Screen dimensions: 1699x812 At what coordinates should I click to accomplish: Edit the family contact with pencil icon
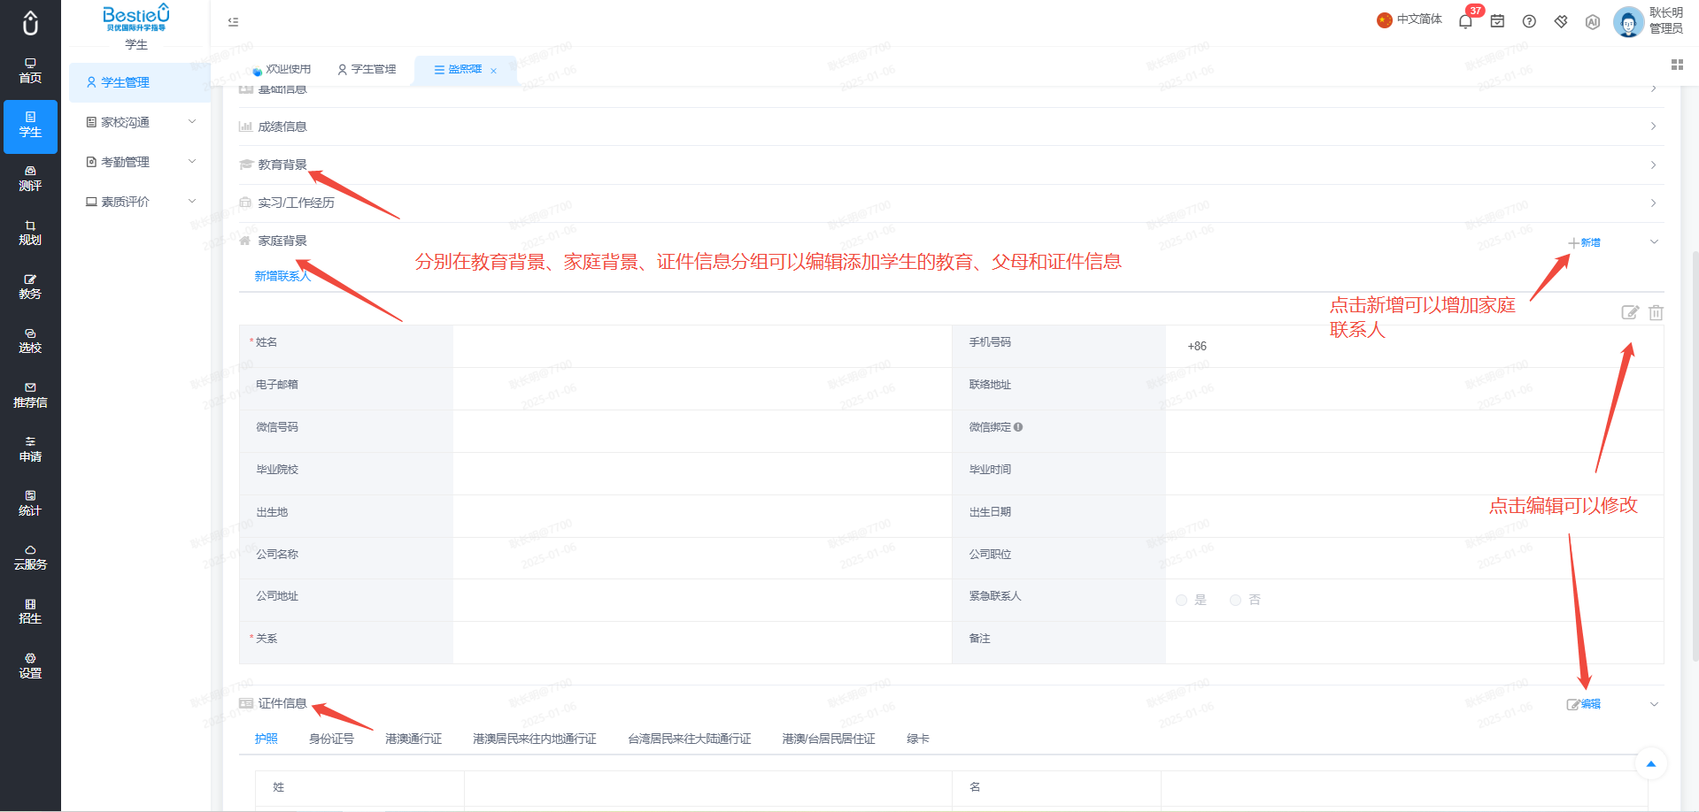pyautogui.click(x=1630, y=312)
